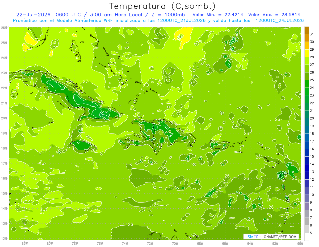Image resolution: width=319 pixels, height=247 pixels.
Task: Click the "80W" longitude axis label
Action: pyautogui.click(x=50, y=243)
